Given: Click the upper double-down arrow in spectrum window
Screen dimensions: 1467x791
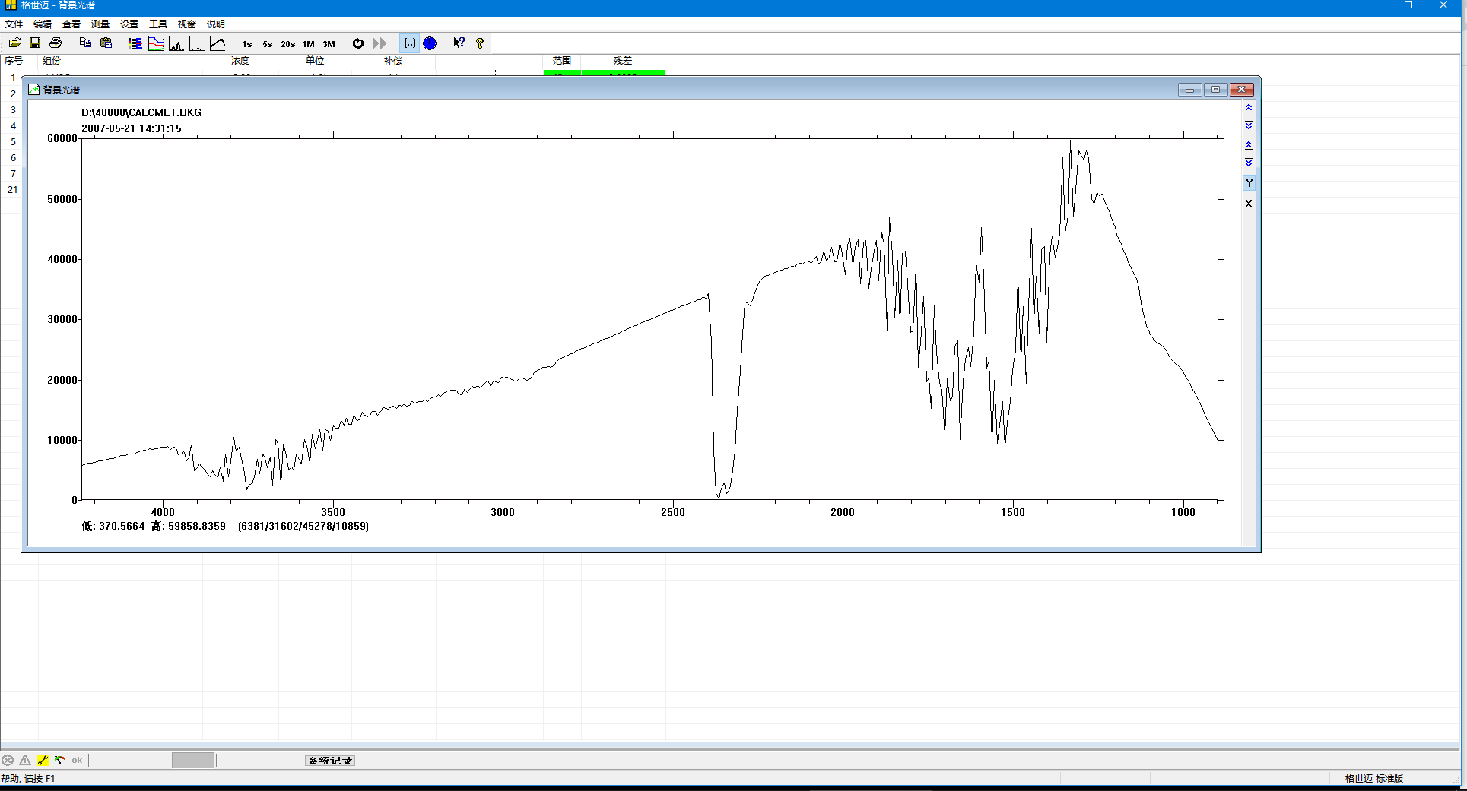Looking at the screenshot, I should [x=1249, y=125].
